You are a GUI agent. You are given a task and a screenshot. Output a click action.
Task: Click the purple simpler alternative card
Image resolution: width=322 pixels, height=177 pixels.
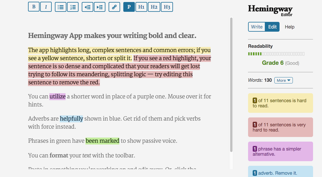point(280,151)
